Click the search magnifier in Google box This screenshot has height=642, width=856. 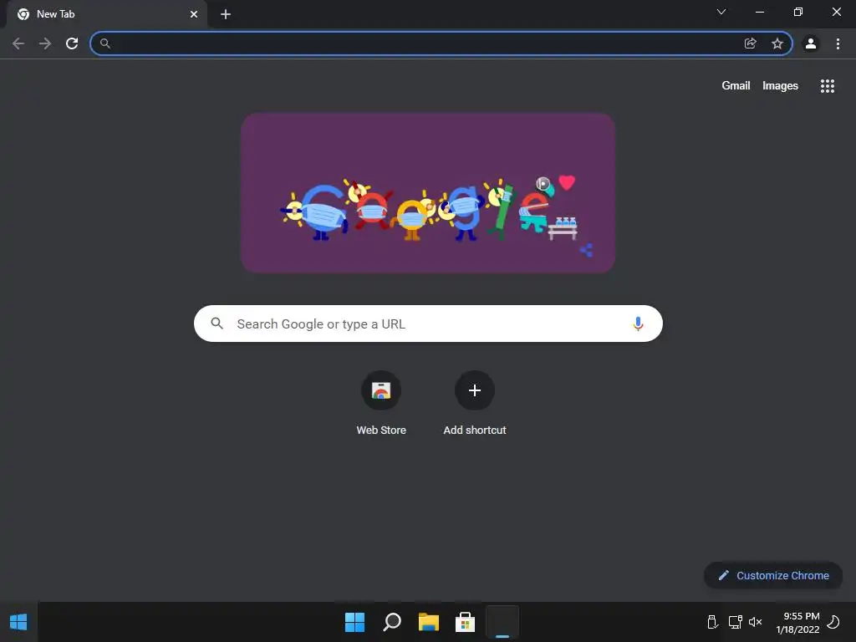click(x=217, y=324)
